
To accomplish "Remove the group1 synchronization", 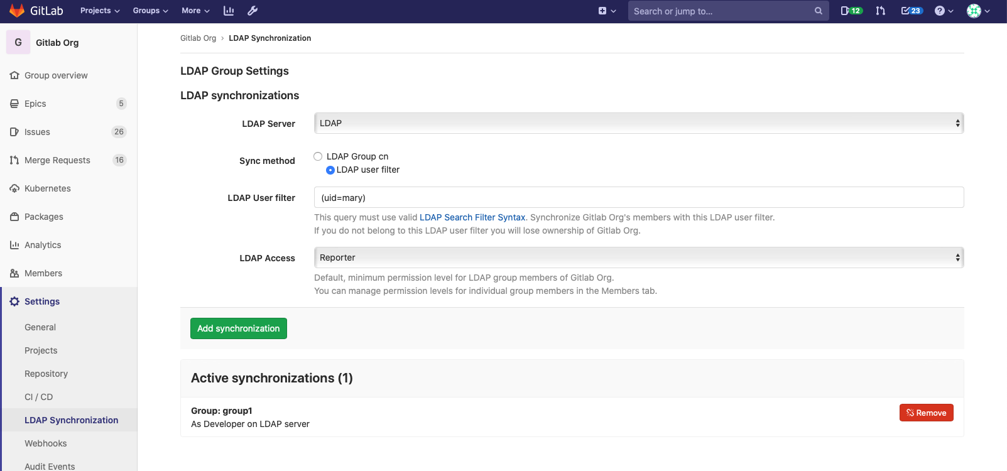I will pyautogui.click(x=927, y=413).
